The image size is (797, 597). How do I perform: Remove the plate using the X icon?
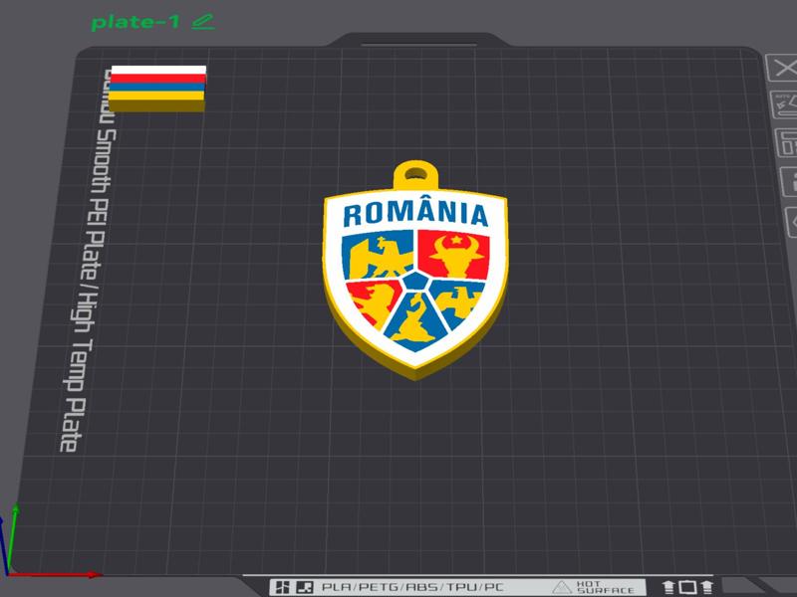coord(782,68)
